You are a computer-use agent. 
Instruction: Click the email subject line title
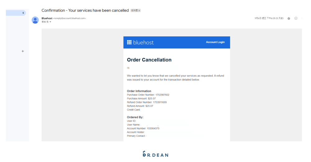(x=85, y=10)
